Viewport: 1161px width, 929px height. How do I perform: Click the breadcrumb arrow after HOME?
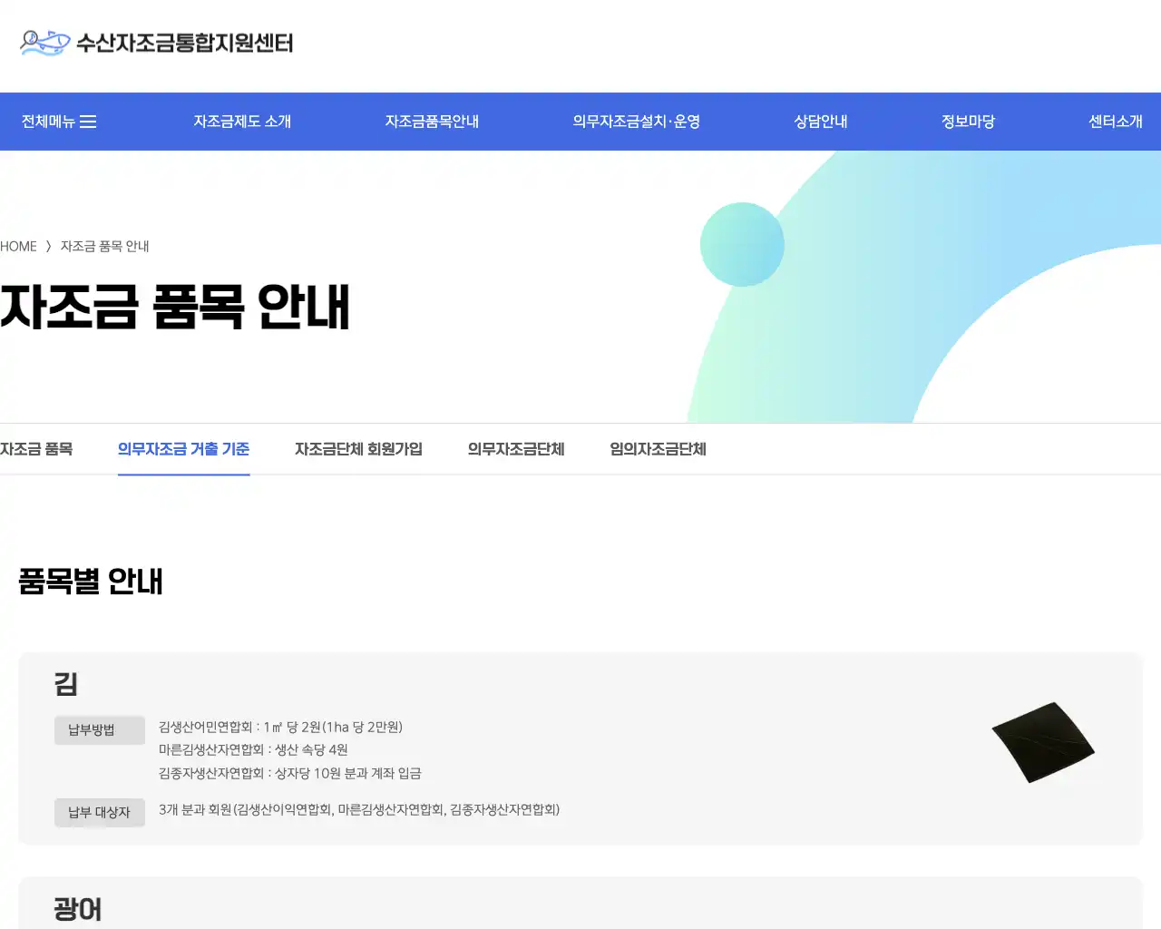pos(49,246)
